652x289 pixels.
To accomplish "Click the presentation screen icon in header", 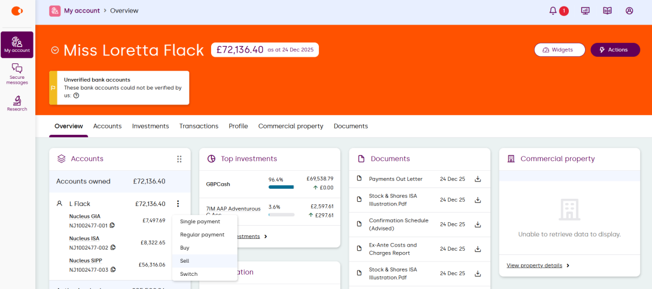I will (x=586, y=11).
